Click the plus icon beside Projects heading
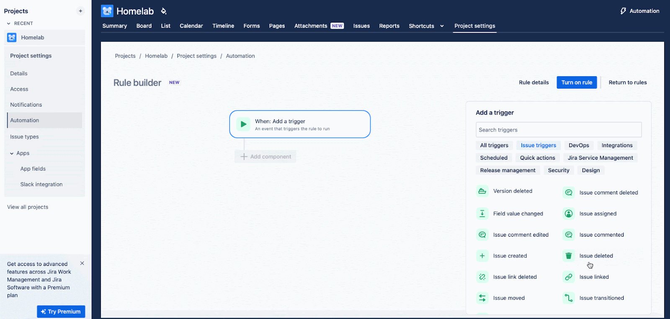Screen dimensions: 670x319 80,11
